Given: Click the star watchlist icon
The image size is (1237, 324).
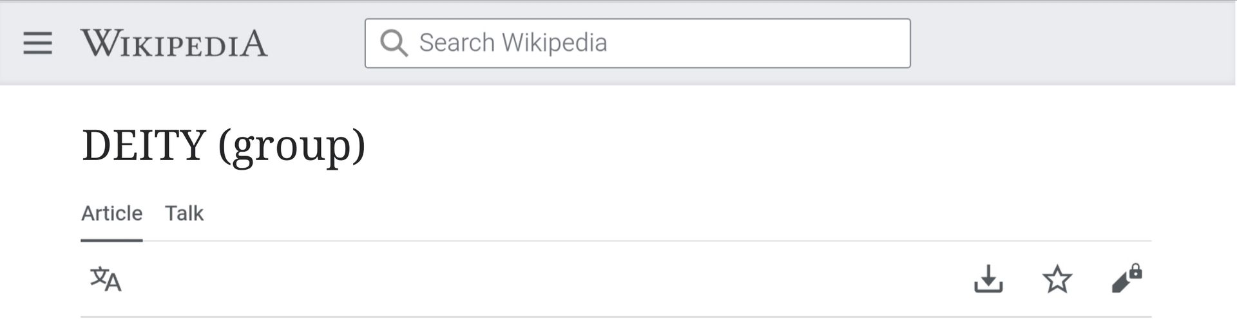Looking at the screenshot, I should (x=1057, y=279).
